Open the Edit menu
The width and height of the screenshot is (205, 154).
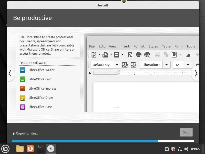pos(101,46)
